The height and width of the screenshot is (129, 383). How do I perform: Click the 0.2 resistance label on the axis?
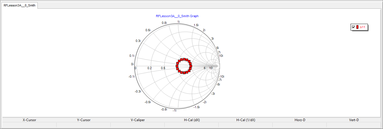point(149,68)
